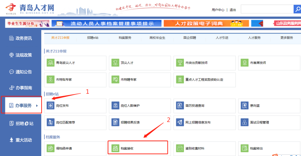
Task: Click the 退出 logout link
Action: [233, 10]
